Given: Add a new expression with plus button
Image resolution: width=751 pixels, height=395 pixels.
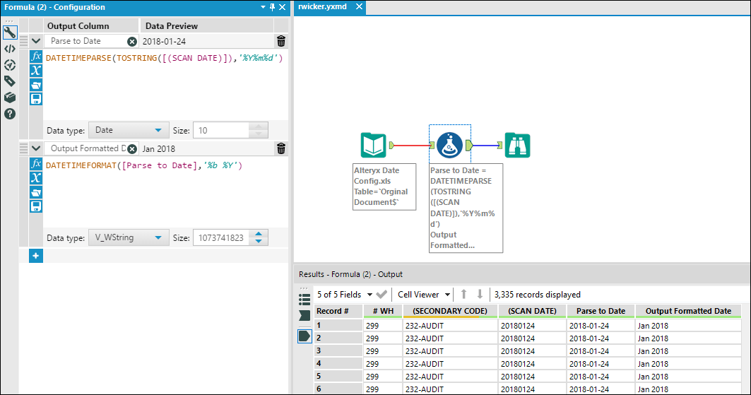Looking at the screenshot, I should click(x=36, y=256).
